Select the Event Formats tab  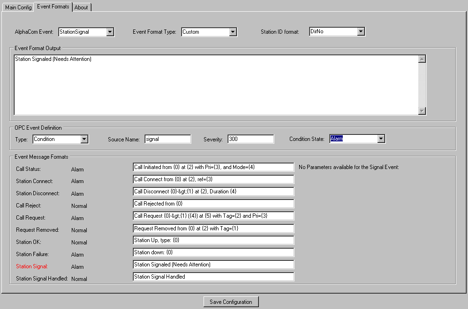53,7
